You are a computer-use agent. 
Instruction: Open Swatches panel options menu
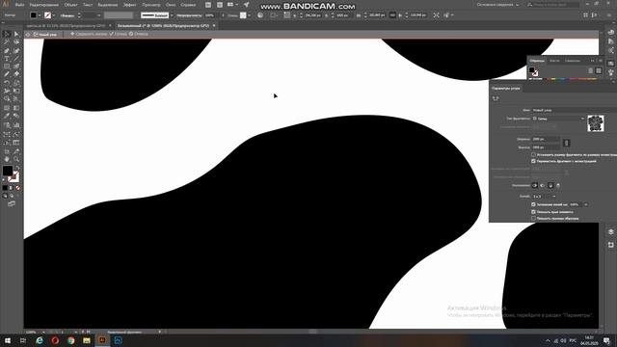tap(601, 61)
